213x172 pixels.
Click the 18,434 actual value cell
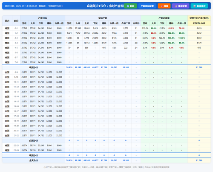[69, 38]
